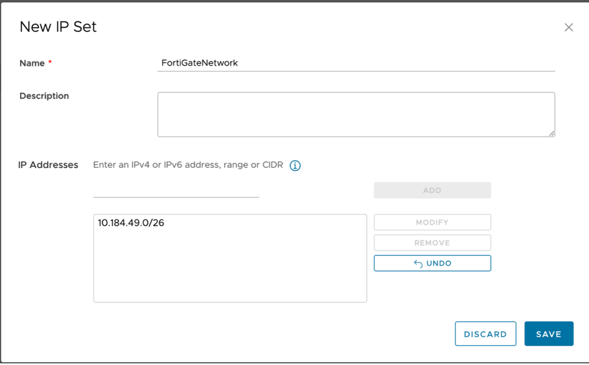Select the 10.184.49.0/26 list entry
The height and width of the screenshot is (365, 589).
[131, 223]
